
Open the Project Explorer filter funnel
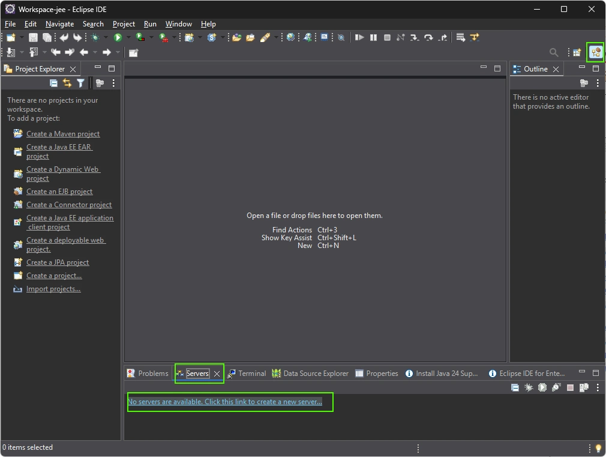(80, 83)
